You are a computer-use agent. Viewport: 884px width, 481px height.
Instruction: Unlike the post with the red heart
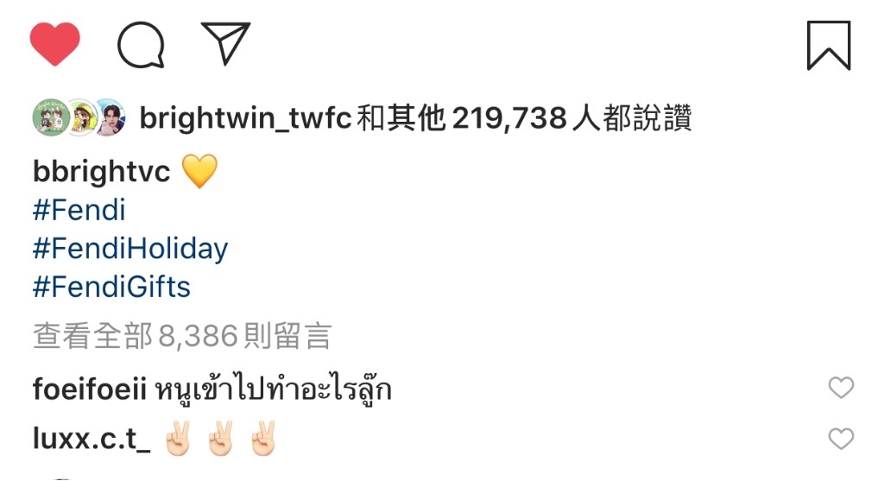pyautogui.click(x=54, y=44)
